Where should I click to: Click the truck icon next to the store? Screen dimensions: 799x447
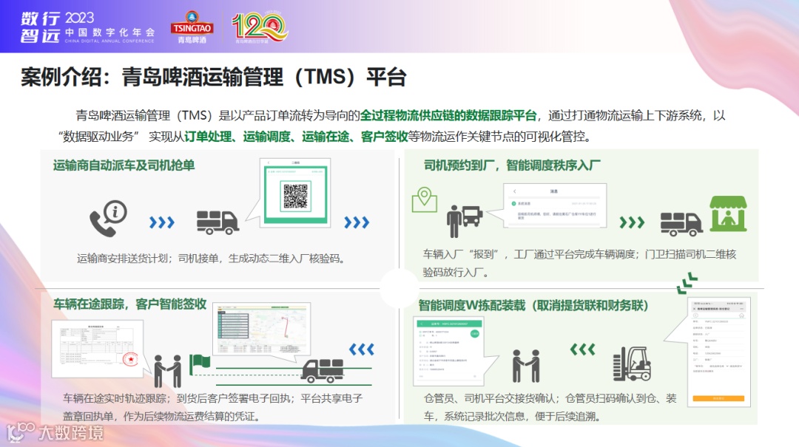click(681, 224)
